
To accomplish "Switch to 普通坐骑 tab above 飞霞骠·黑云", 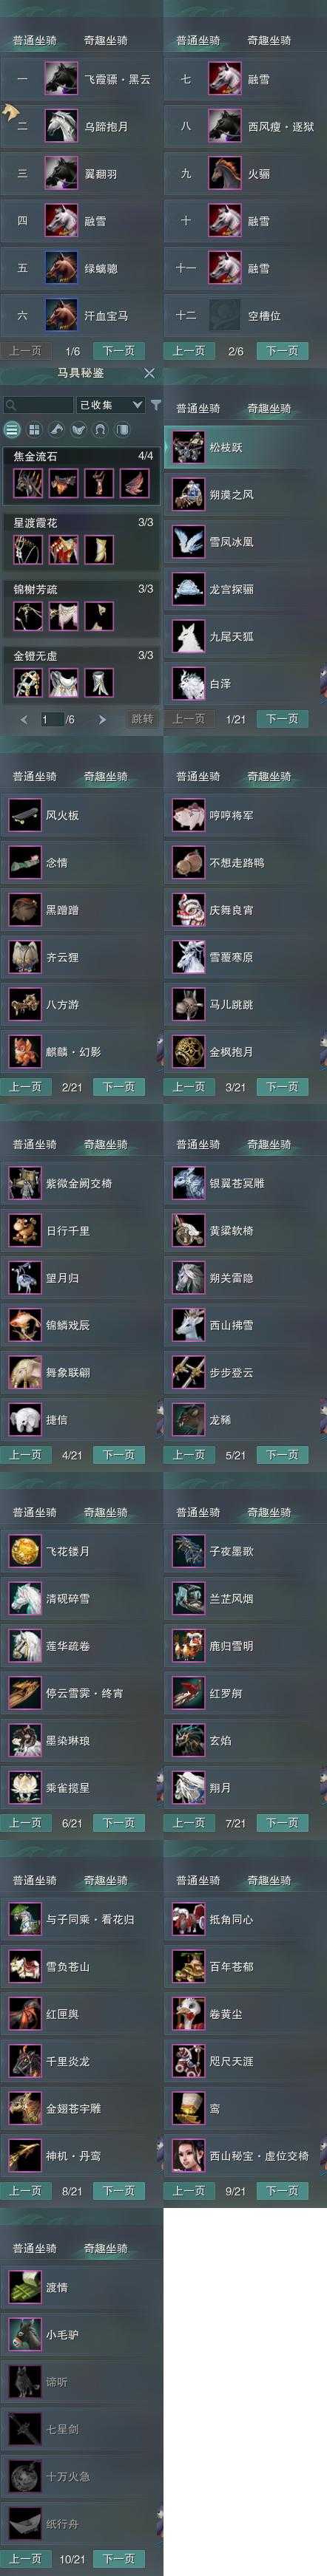I will pyautogui.click(x=35, y=40).
